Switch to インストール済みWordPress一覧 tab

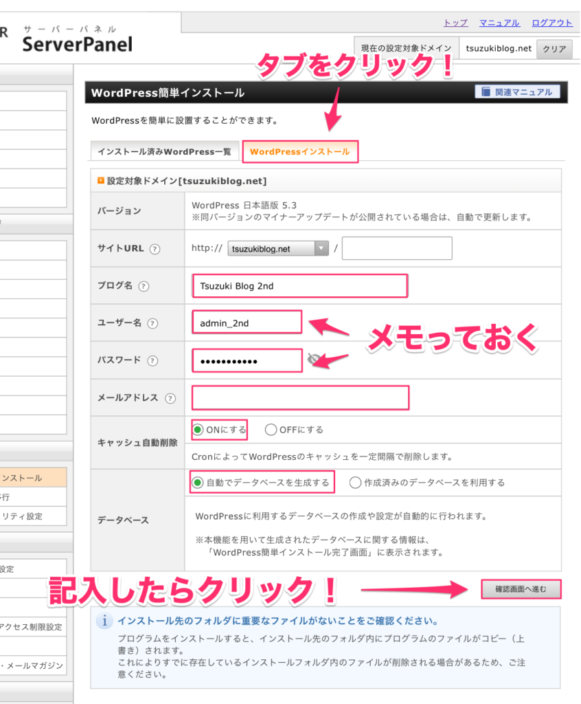(x=165, y=152)
